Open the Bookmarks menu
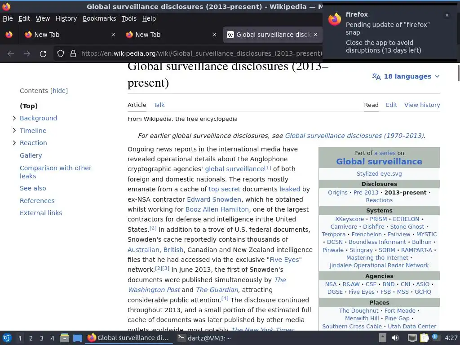 tap(99, 18)
